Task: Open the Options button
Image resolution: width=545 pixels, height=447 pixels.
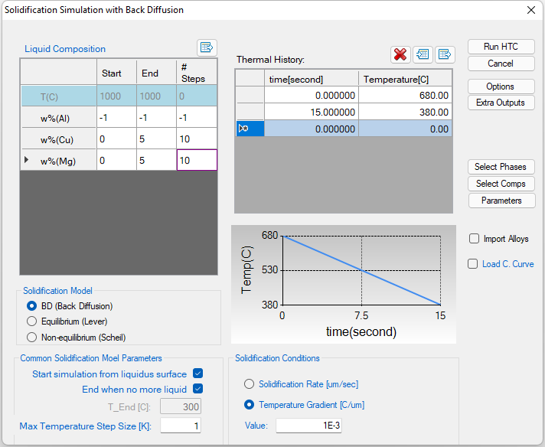Action: point(501,86)
